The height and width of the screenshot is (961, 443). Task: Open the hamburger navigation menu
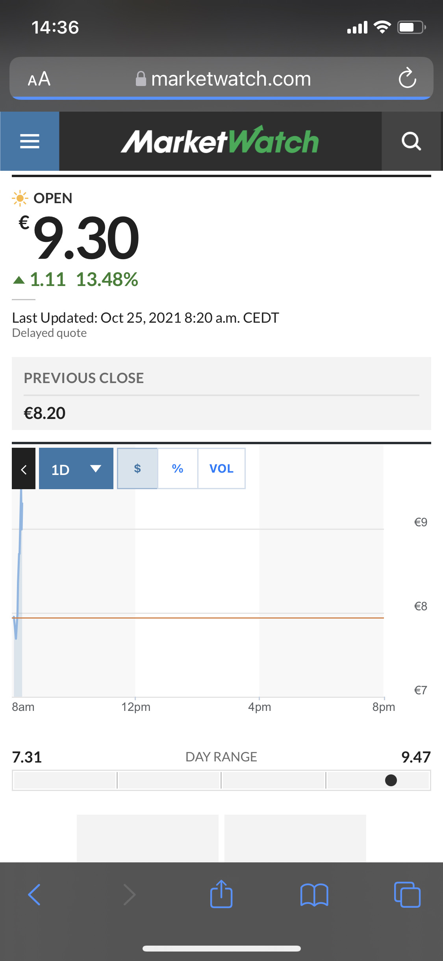point(30,141)
